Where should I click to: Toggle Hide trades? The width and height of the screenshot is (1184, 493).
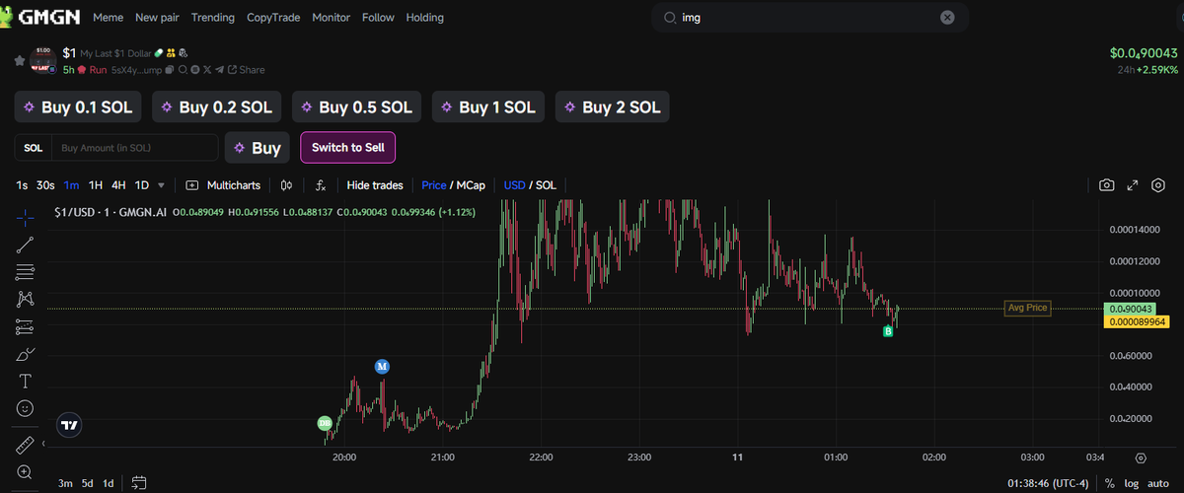tap(375, 185)
